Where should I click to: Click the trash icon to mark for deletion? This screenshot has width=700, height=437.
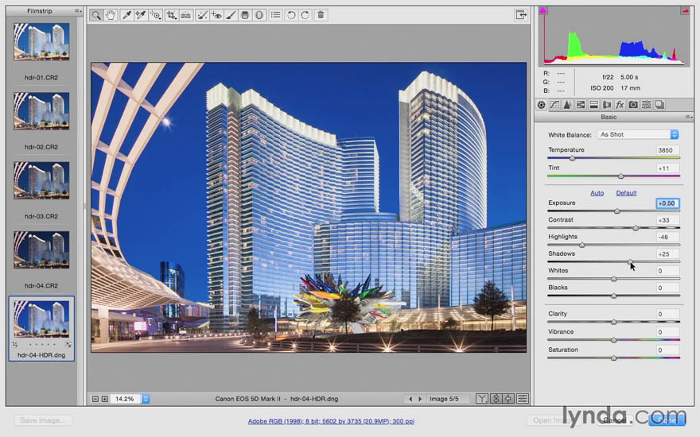click(x=321, y=15)
